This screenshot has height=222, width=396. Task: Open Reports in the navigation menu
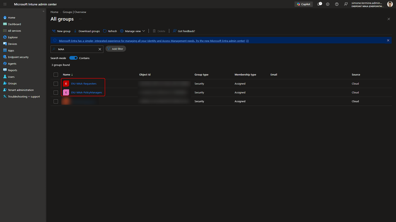pos(12,70)
